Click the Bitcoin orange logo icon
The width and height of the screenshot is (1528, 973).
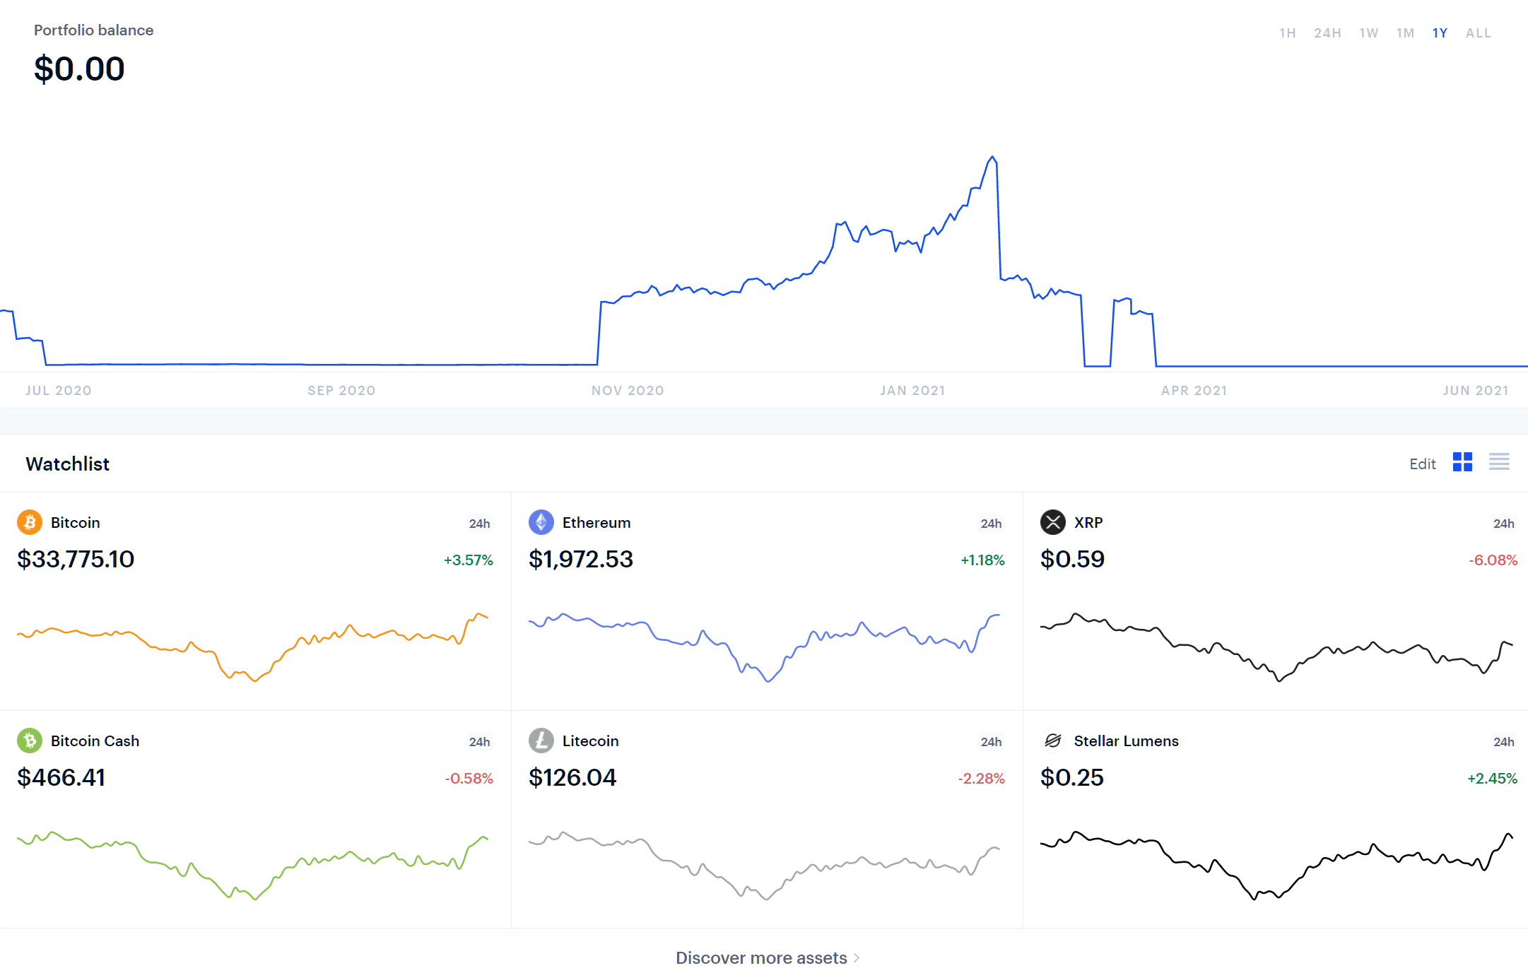point(30,522)
